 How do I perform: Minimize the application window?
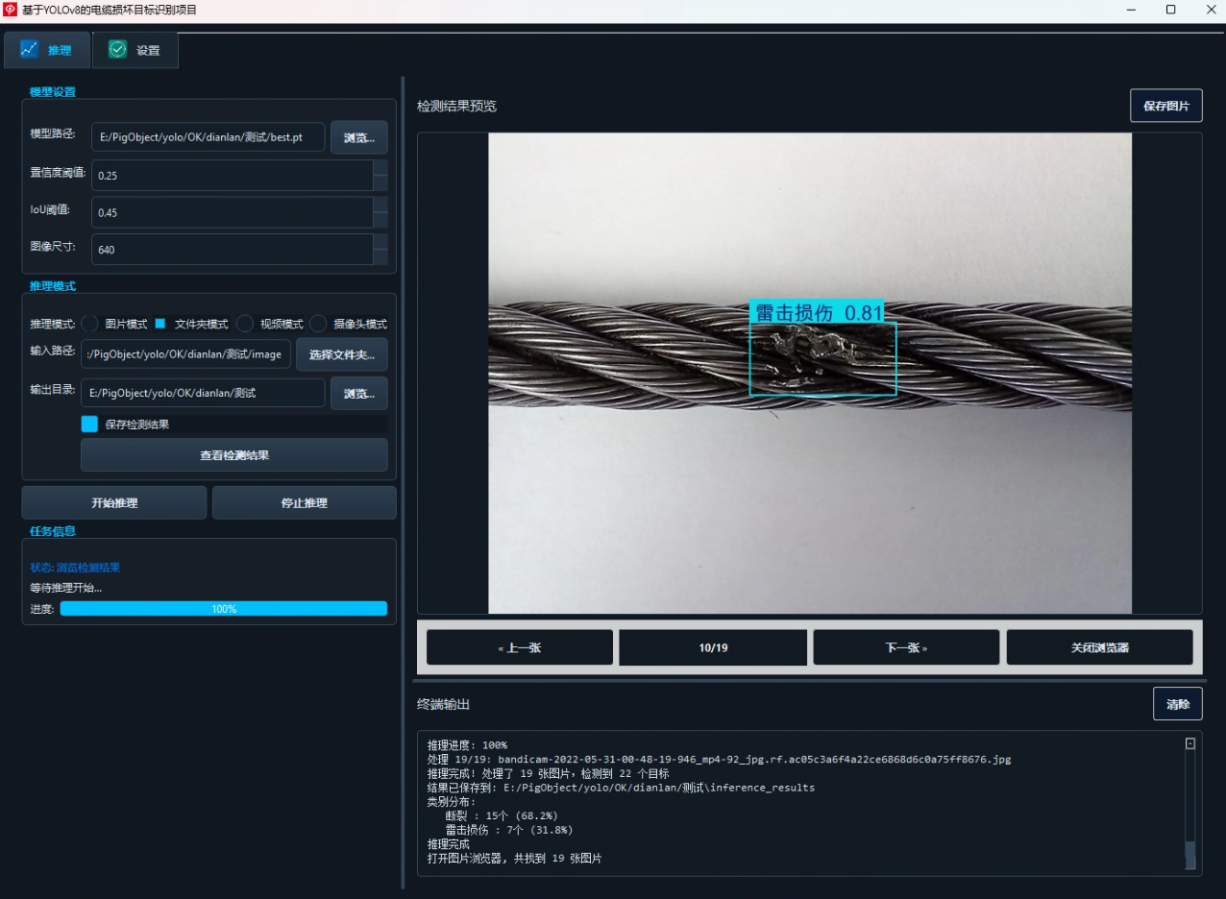1131,10
